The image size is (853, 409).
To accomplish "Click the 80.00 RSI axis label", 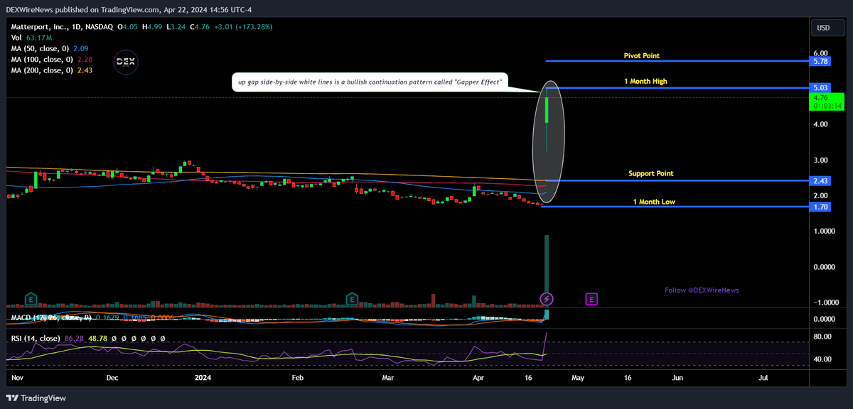I will pyautogui.click(x=822, y=337).
